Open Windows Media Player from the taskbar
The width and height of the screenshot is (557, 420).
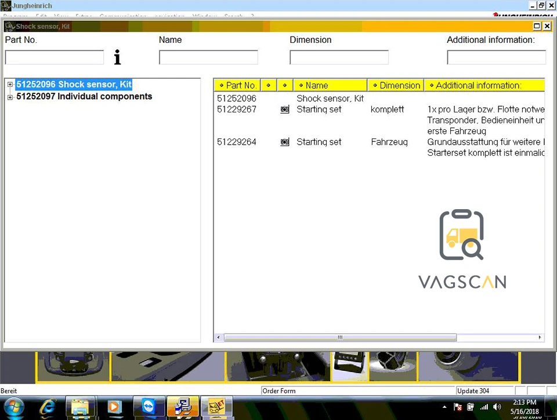pos(114,407)
